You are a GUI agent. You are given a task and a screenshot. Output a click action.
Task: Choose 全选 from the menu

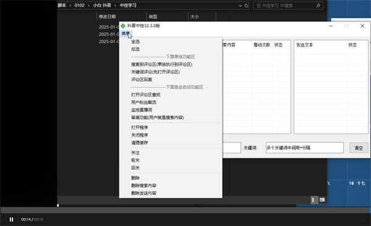135,41
